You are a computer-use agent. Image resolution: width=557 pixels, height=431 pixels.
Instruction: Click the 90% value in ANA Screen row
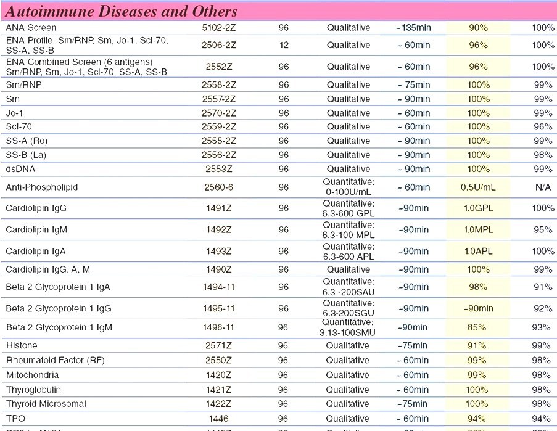478,28
